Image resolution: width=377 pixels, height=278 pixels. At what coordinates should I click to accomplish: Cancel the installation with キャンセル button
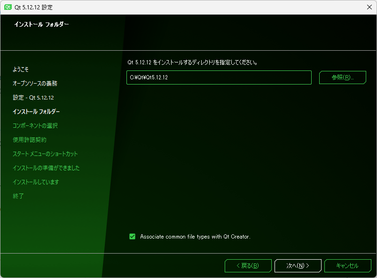[348, 266]
